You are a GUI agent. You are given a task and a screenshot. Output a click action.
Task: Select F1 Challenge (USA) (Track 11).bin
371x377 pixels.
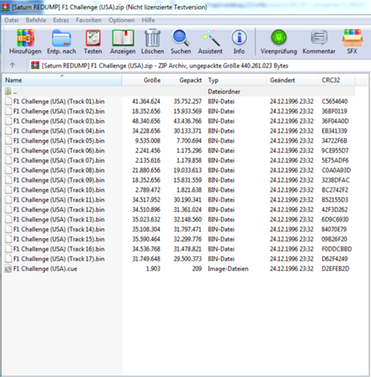59,200
